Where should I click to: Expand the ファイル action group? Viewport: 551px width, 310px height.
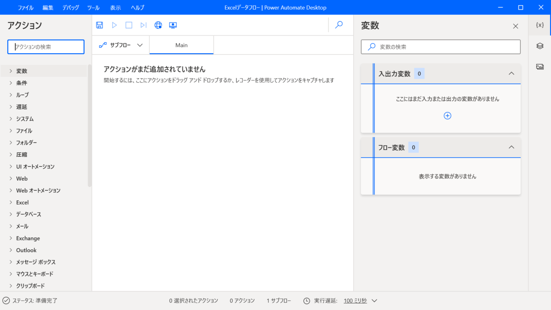[11, 131]
